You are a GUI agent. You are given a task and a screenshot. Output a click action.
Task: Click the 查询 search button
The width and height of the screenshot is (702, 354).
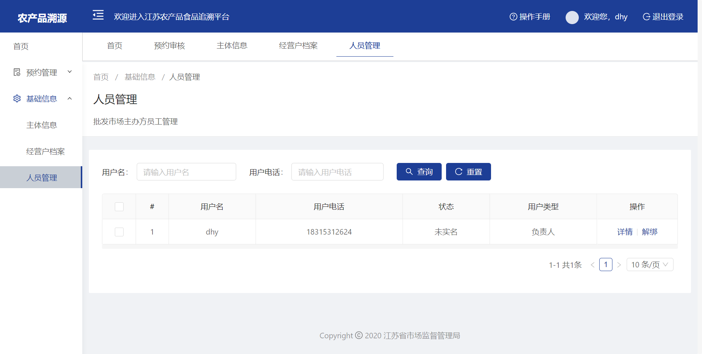pos(419,172)
